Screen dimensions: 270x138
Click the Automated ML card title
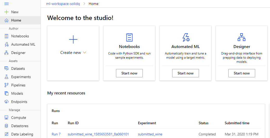185,47
